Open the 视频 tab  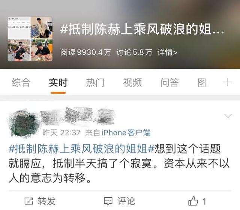132,82
